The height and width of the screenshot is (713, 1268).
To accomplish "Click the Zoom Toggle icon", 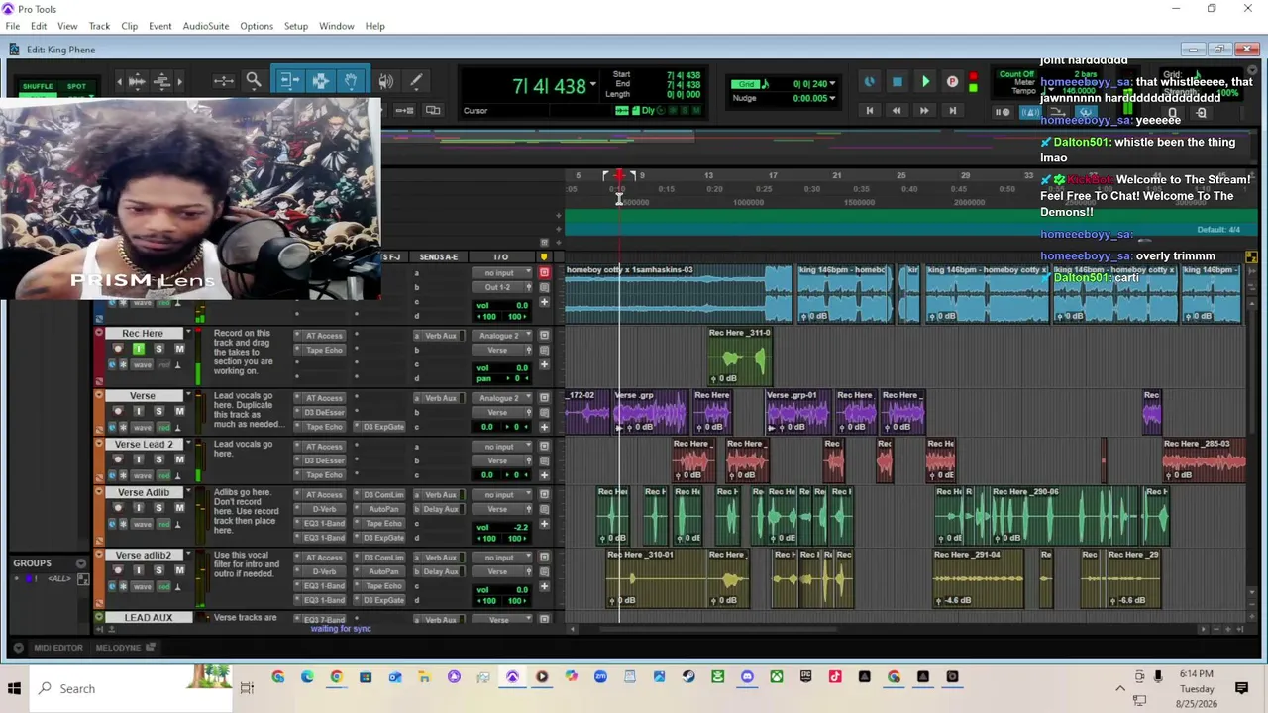I will [224, 81].
